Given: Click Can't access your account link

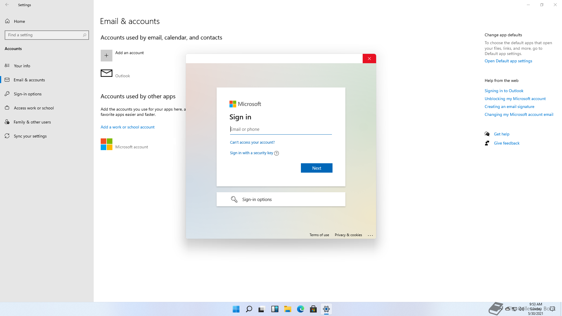Looking at the screenshot, I should [x=252, y=142].
